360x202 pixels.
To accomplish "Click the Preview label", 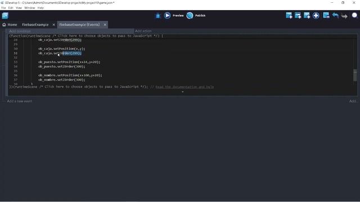I will (178, 16).
